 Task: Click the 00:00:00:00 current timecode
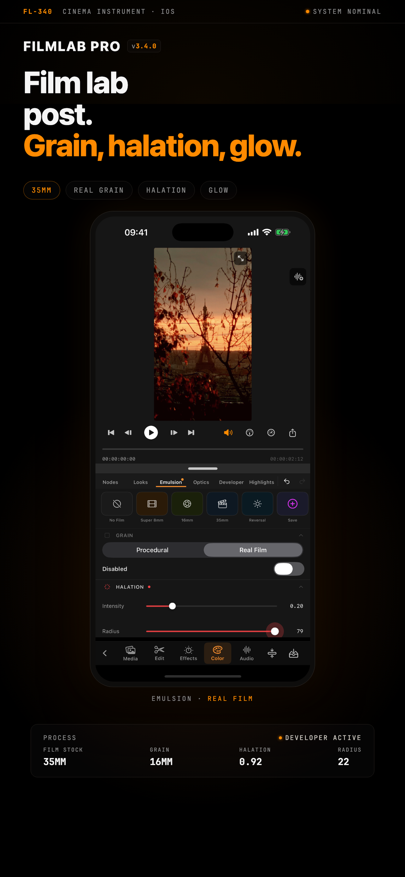click(119, 459)
